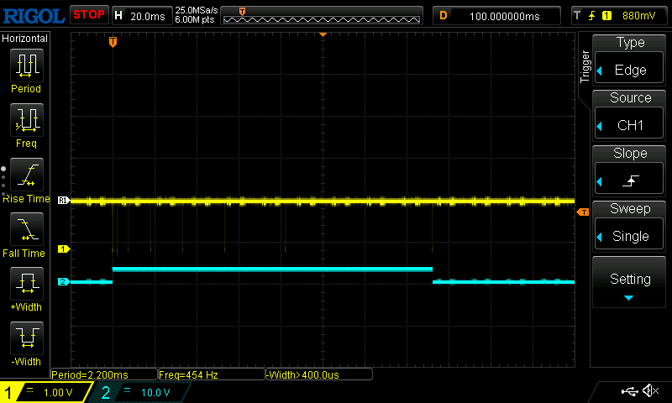Select the Period measurement icon
Image resolution: width=672 pixels, height=403 pixels.
[26, 65]
